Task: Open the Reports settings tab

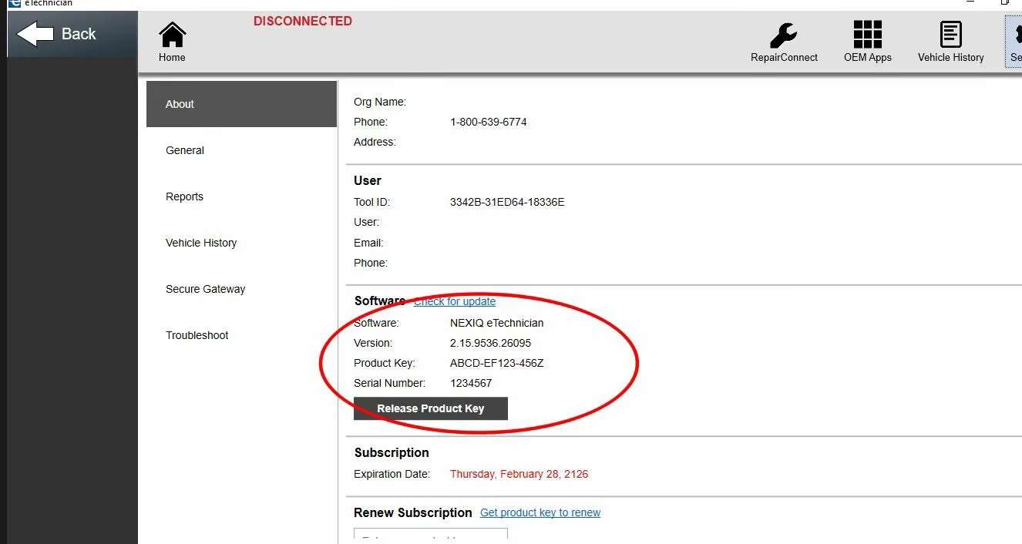Action: pos(241,196)
